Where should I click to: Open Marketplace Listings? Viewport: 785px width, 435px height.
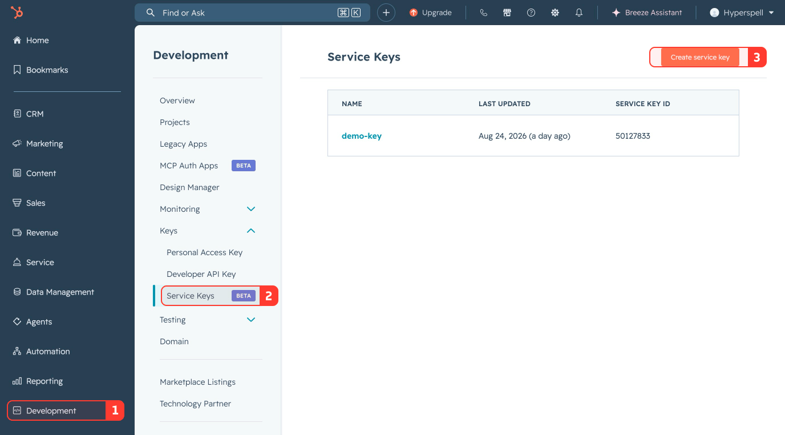click(x=197, y=382)
